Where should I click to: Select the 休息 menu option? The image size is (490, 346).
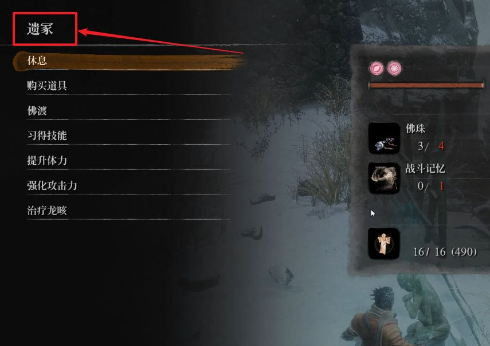pyautogui.click(x=129, y=61)
